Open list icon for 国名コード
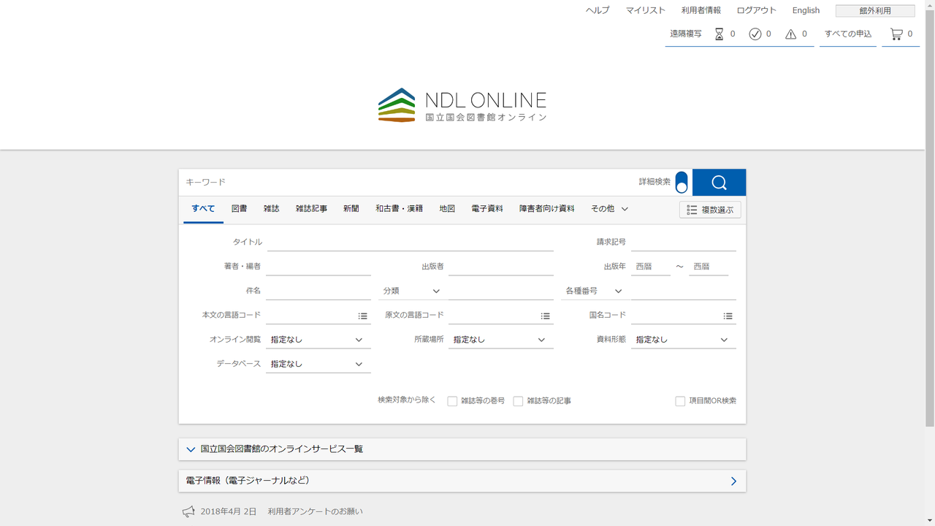Screen dimensions: 935x526 click(728, 316)
